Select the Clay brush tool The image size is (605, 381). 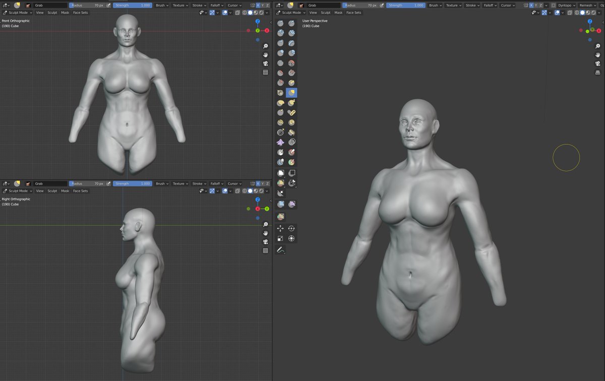[280, 33]
